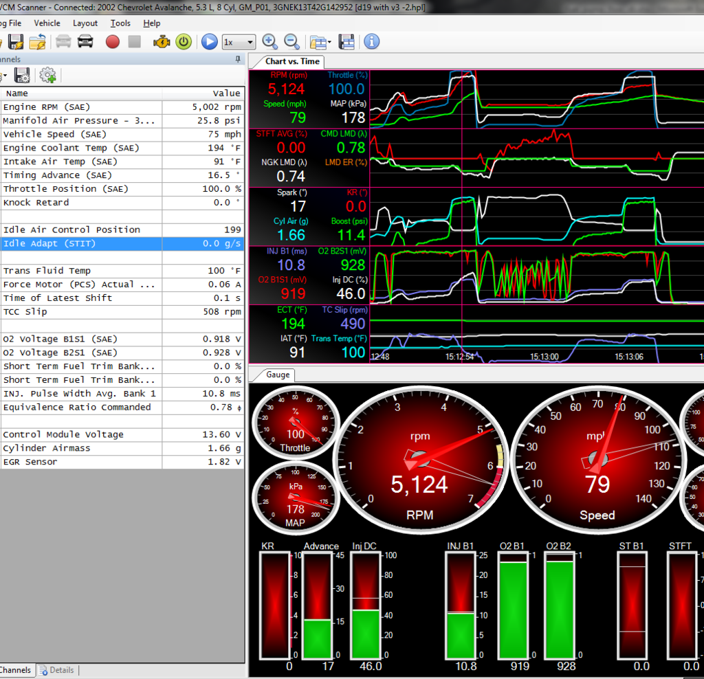Click the Value column header
Viewport: 704px width, 679px height.
tap(203, 93)
